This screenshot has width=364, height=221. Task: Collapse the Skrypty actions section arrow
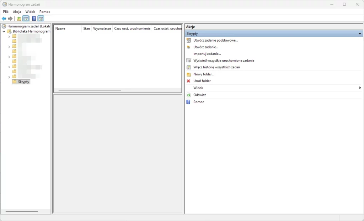pos(360,34)
